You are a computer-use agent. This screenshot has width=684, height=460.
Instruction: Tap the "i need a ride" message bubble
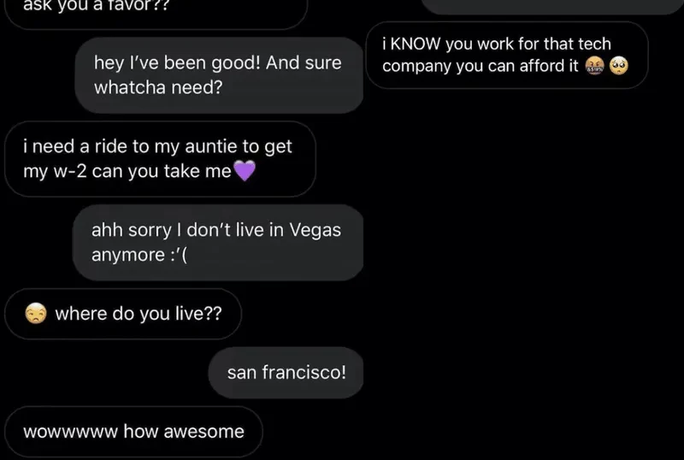159,159
